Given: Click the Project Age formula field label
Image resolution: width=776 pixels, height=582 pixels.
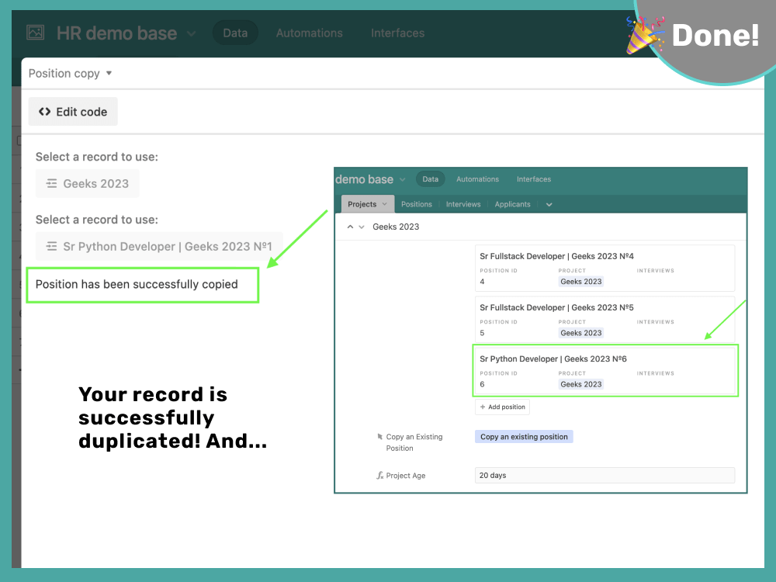Looking at the screenshot, I should point(405,476).
